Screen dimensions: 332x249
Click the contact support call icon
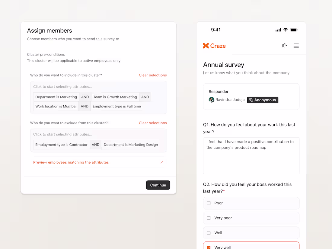click(x=284, y=46)
